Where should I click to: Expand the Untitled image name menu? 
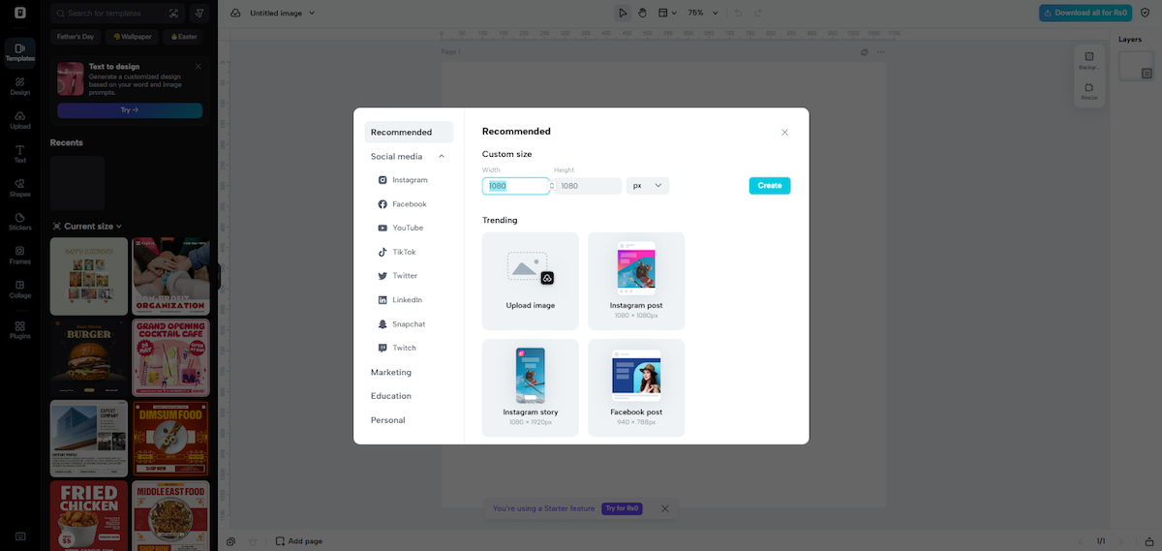coord(312,14)
